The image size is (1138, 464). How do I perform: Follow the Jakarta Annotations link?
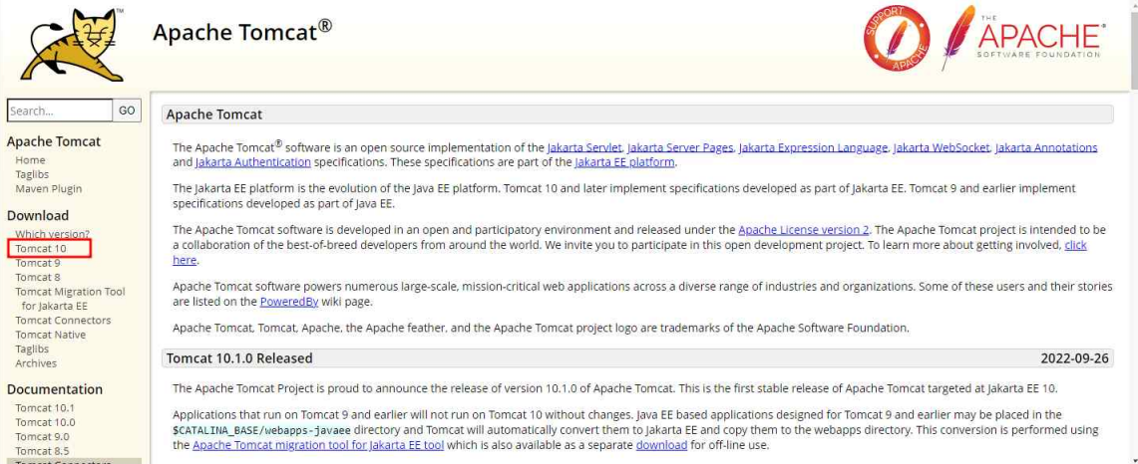(x=1046, y=148)
